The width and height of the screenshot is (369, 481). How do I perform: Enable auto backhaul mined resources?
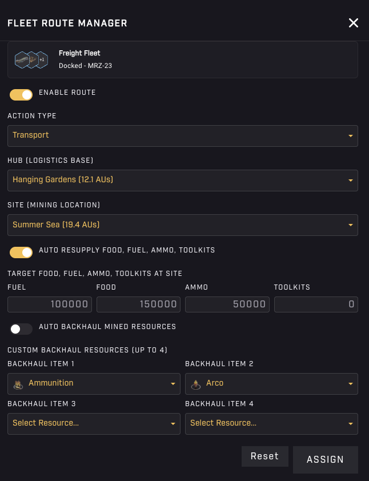coord(21,328)
